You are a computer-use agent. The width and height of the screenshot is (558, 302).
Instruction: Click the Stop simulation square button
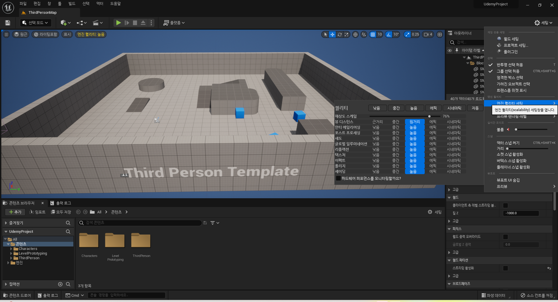tap(135, 23)
